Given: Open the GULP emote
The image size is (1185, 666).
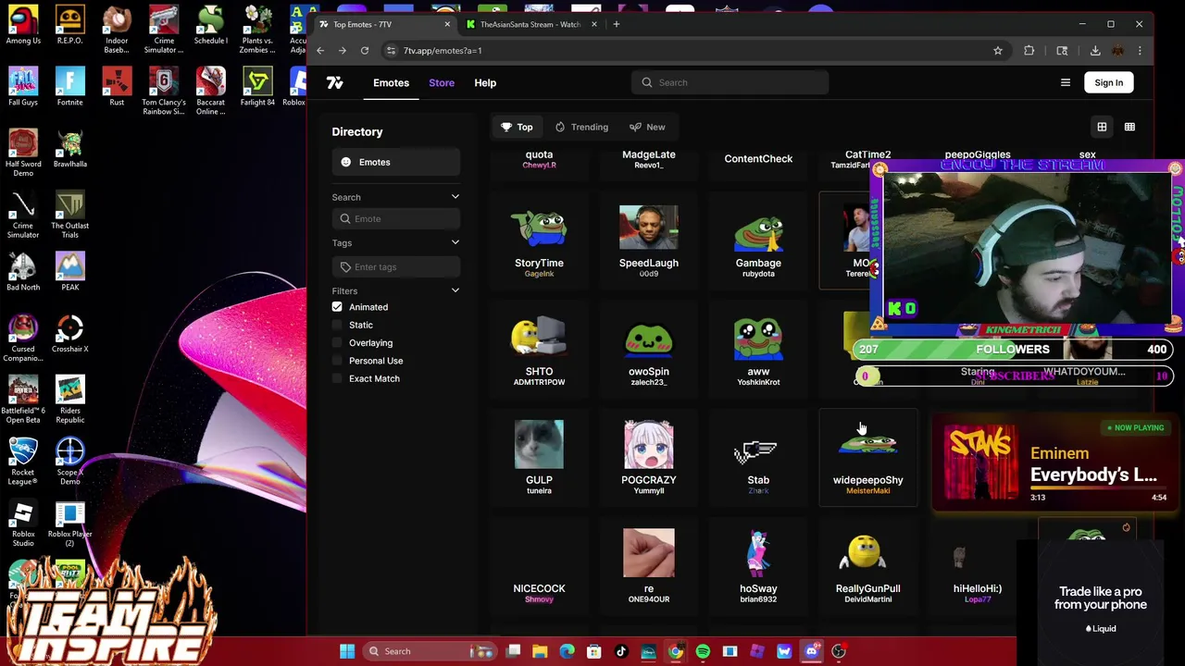Looking at the screenshot, I should 539,459.
